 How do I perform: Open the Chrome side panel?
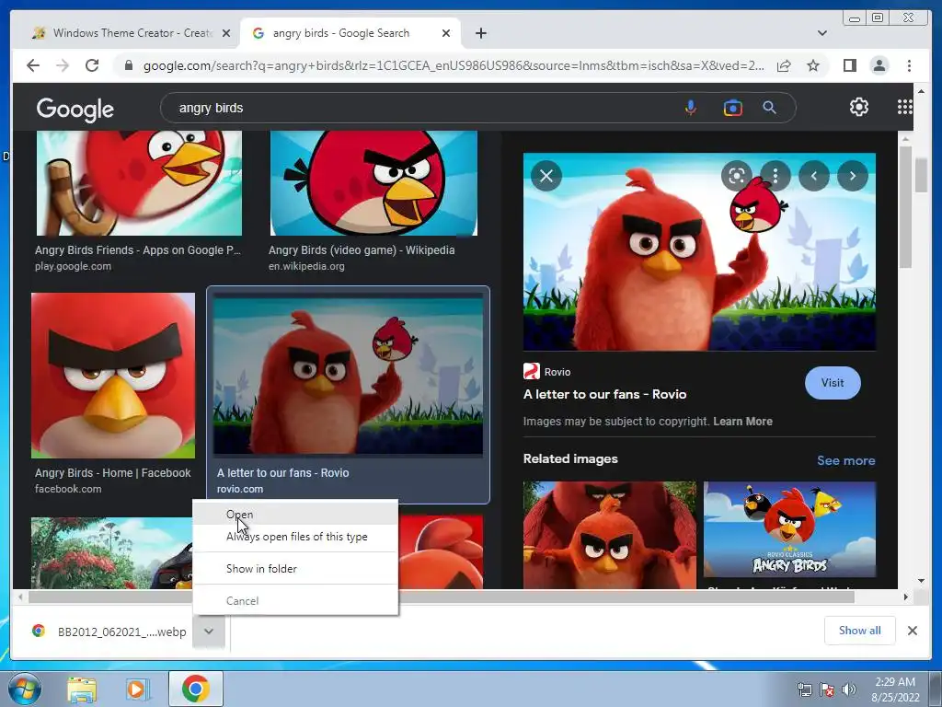(849, 65)
